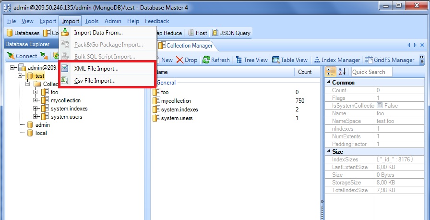Choose Csv File Import from the menu

click(95, 81)
